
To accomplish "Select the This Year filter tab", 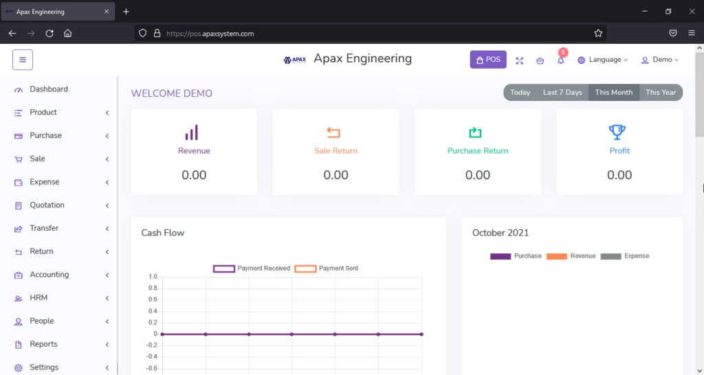I will tap(661, 93).
